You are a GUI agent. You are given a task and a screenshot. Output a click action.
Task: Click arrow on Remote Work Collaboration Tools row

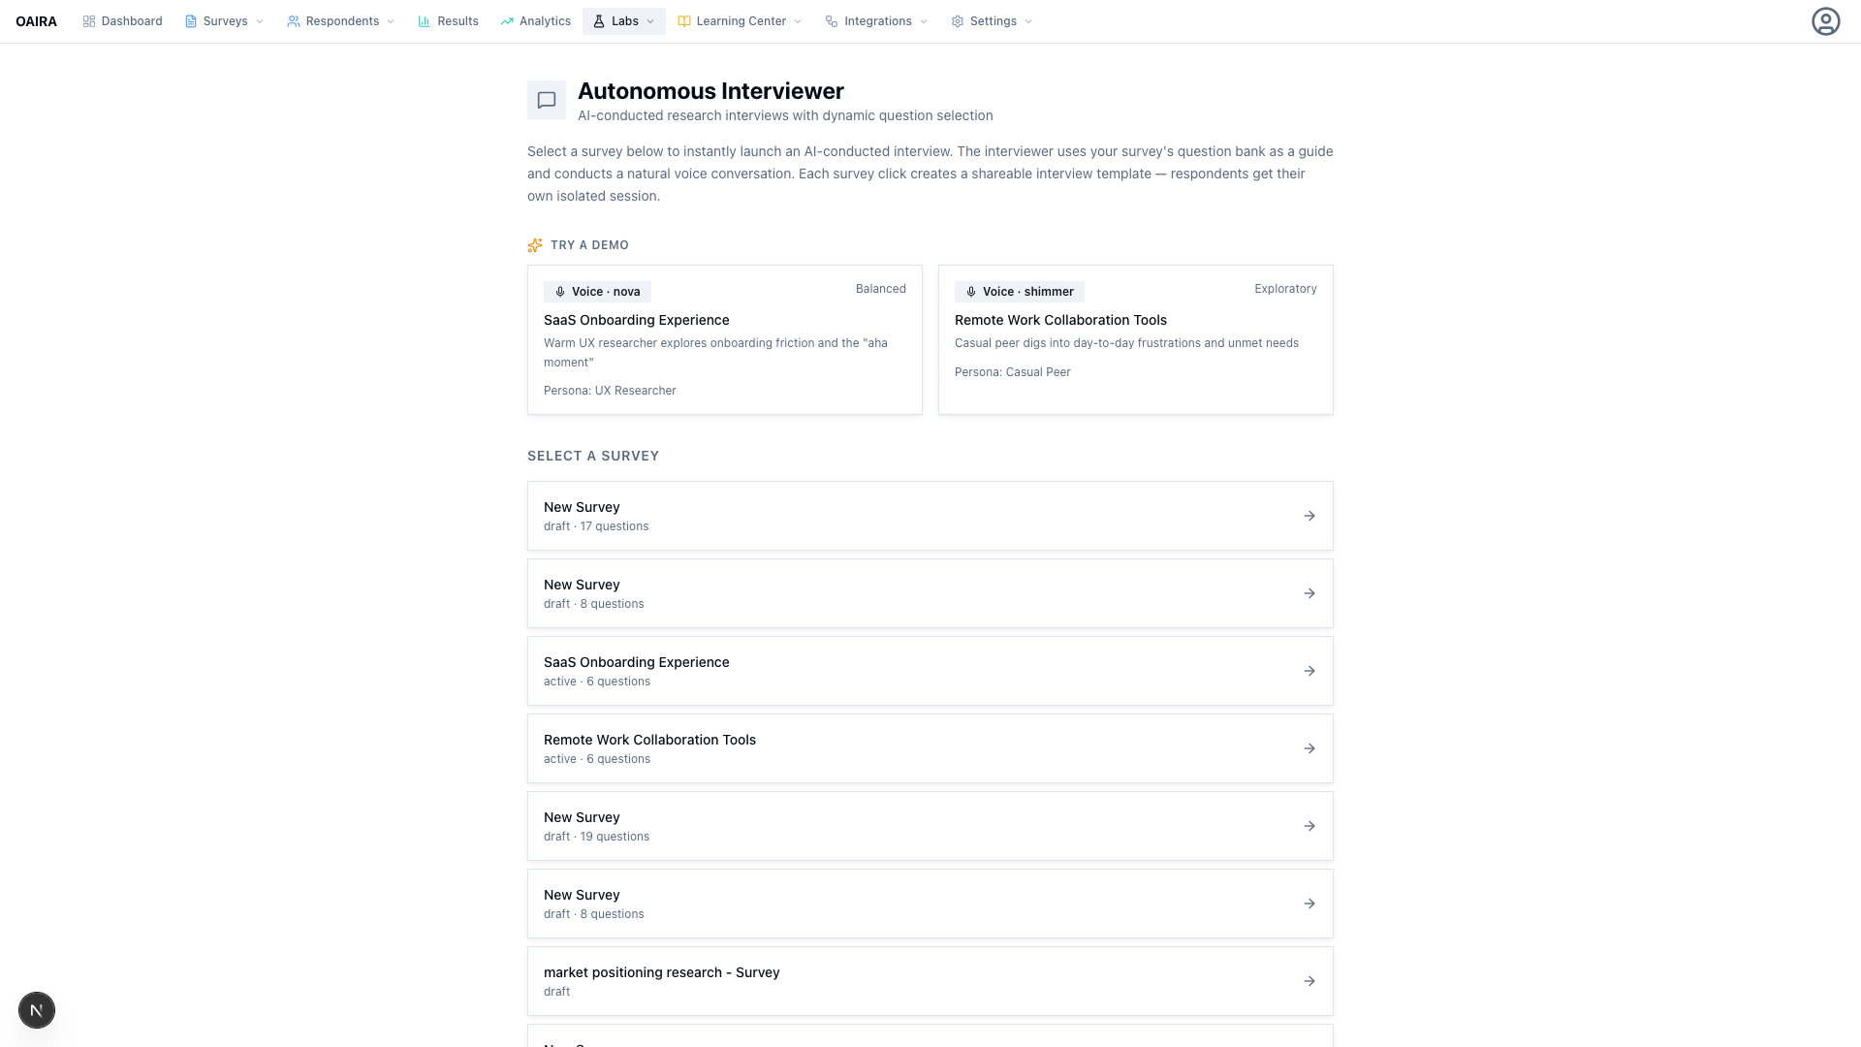coord(1309,748)
